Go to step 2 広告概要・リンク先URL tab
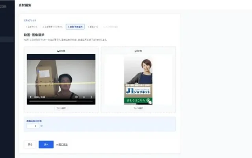The height and width of the screenshot is (158, 252). [x=52, y=27]
